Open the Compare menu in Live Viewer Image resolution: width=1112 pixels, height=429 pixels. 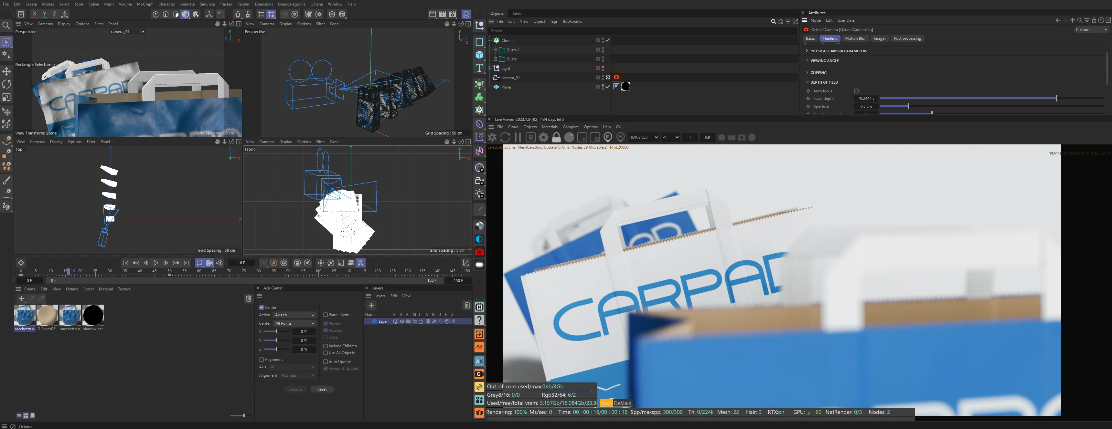pos(570,127)
